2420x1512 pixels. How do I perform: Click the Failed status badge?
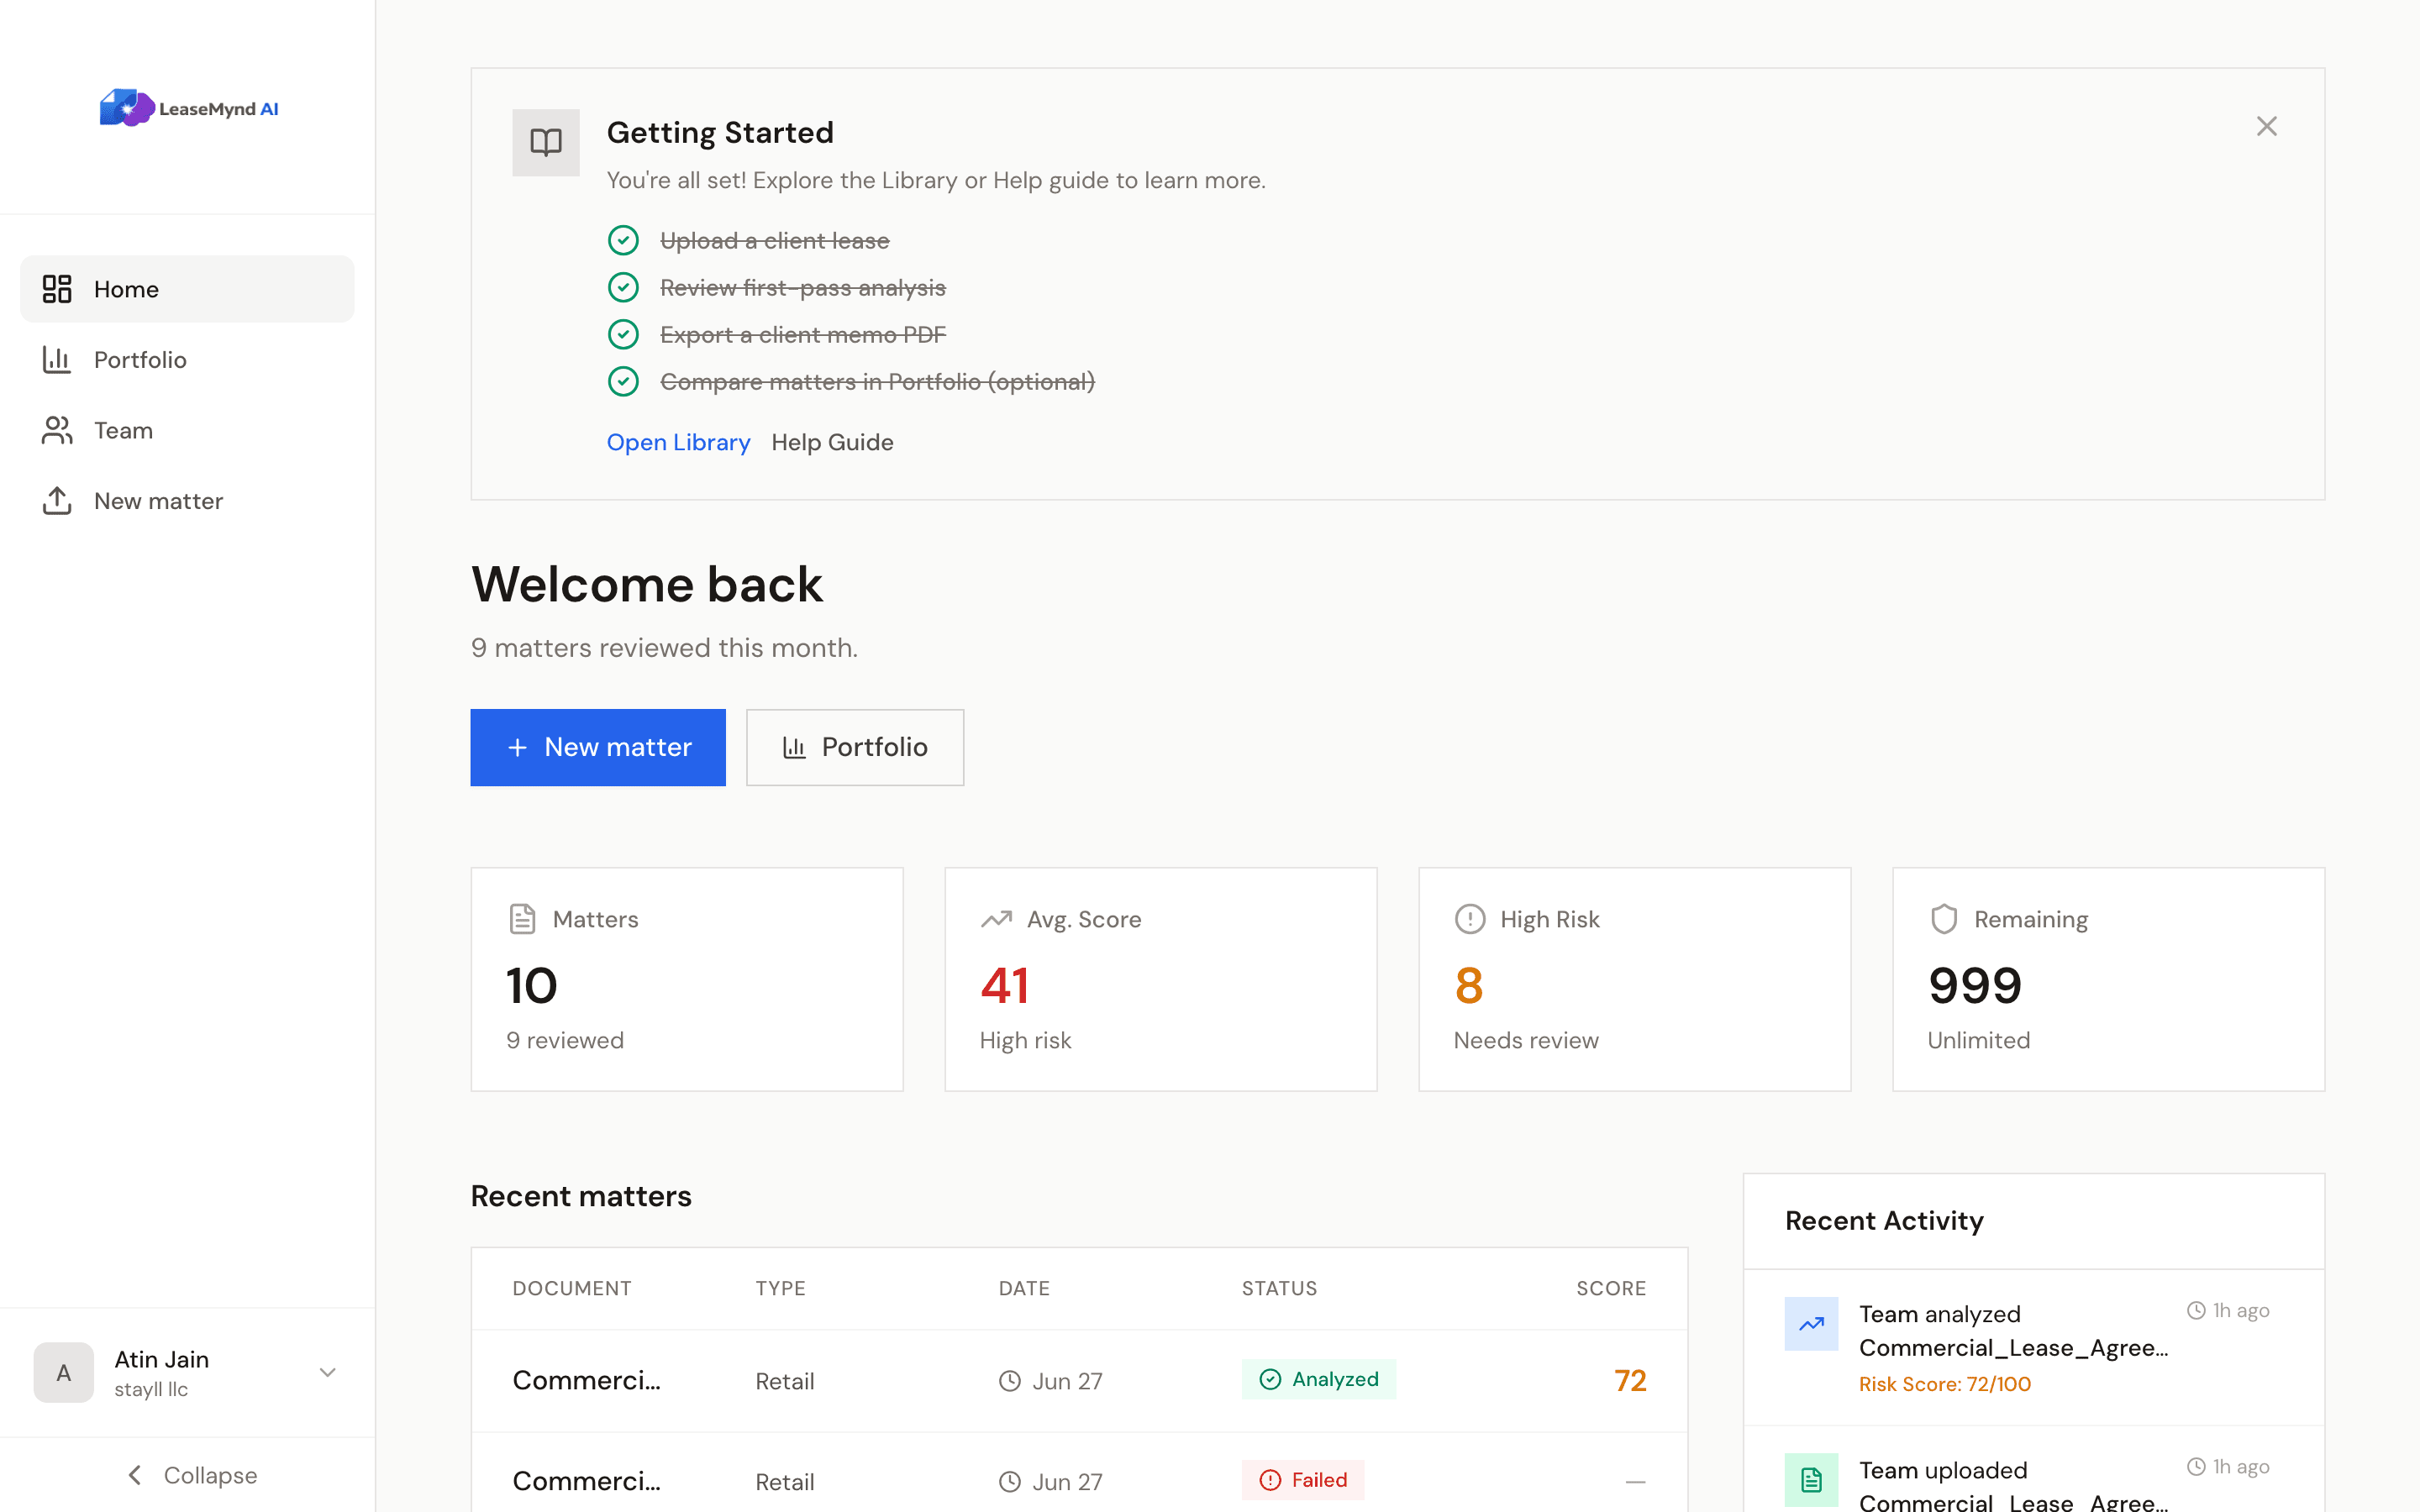(1303, 1480)
